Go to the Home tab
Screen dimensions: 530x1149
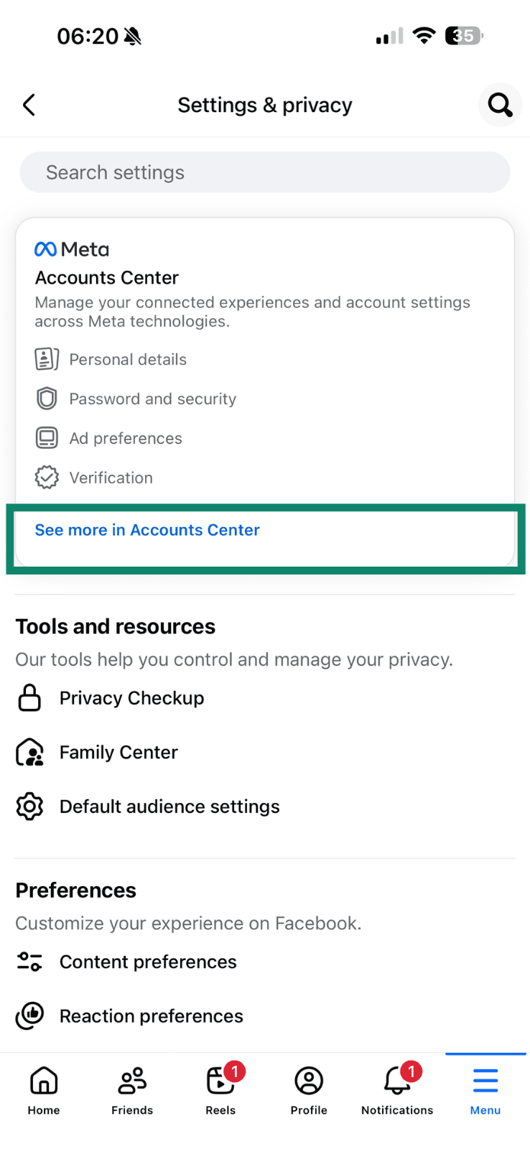[44, 1089]
